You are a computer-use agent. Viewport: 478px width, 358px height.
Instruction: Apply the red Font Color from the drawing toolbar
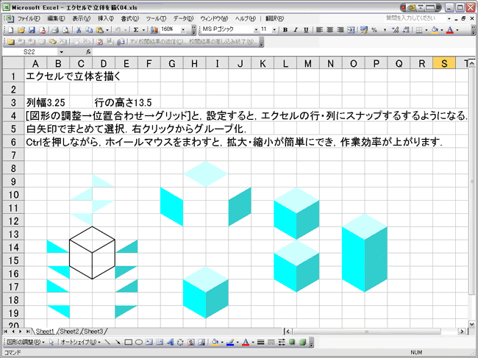click(246, 343)
